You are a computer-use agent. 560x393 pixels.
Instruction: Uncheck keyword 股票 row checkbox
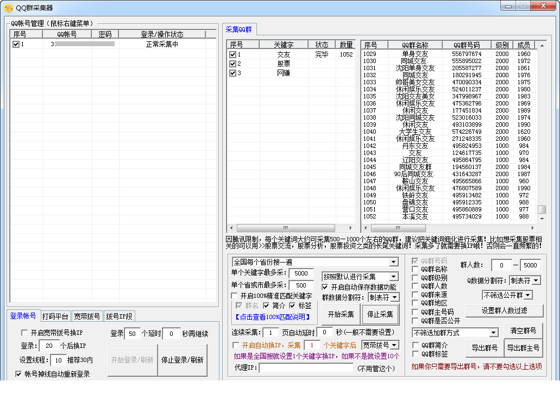(x=233, y=64)
